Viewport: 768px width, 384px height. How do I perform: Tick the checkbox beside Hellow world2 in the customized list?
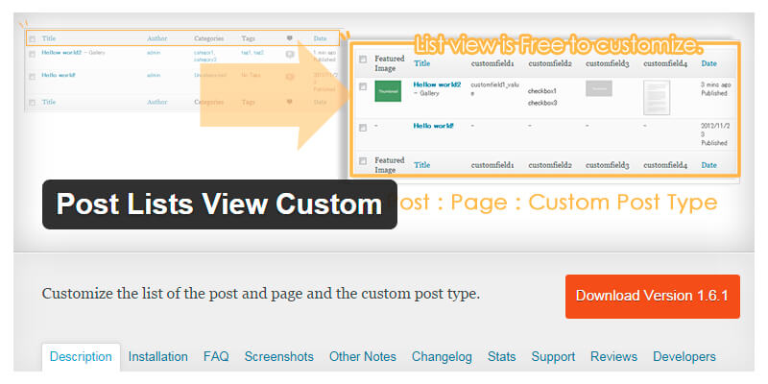(x=363, y=86)
